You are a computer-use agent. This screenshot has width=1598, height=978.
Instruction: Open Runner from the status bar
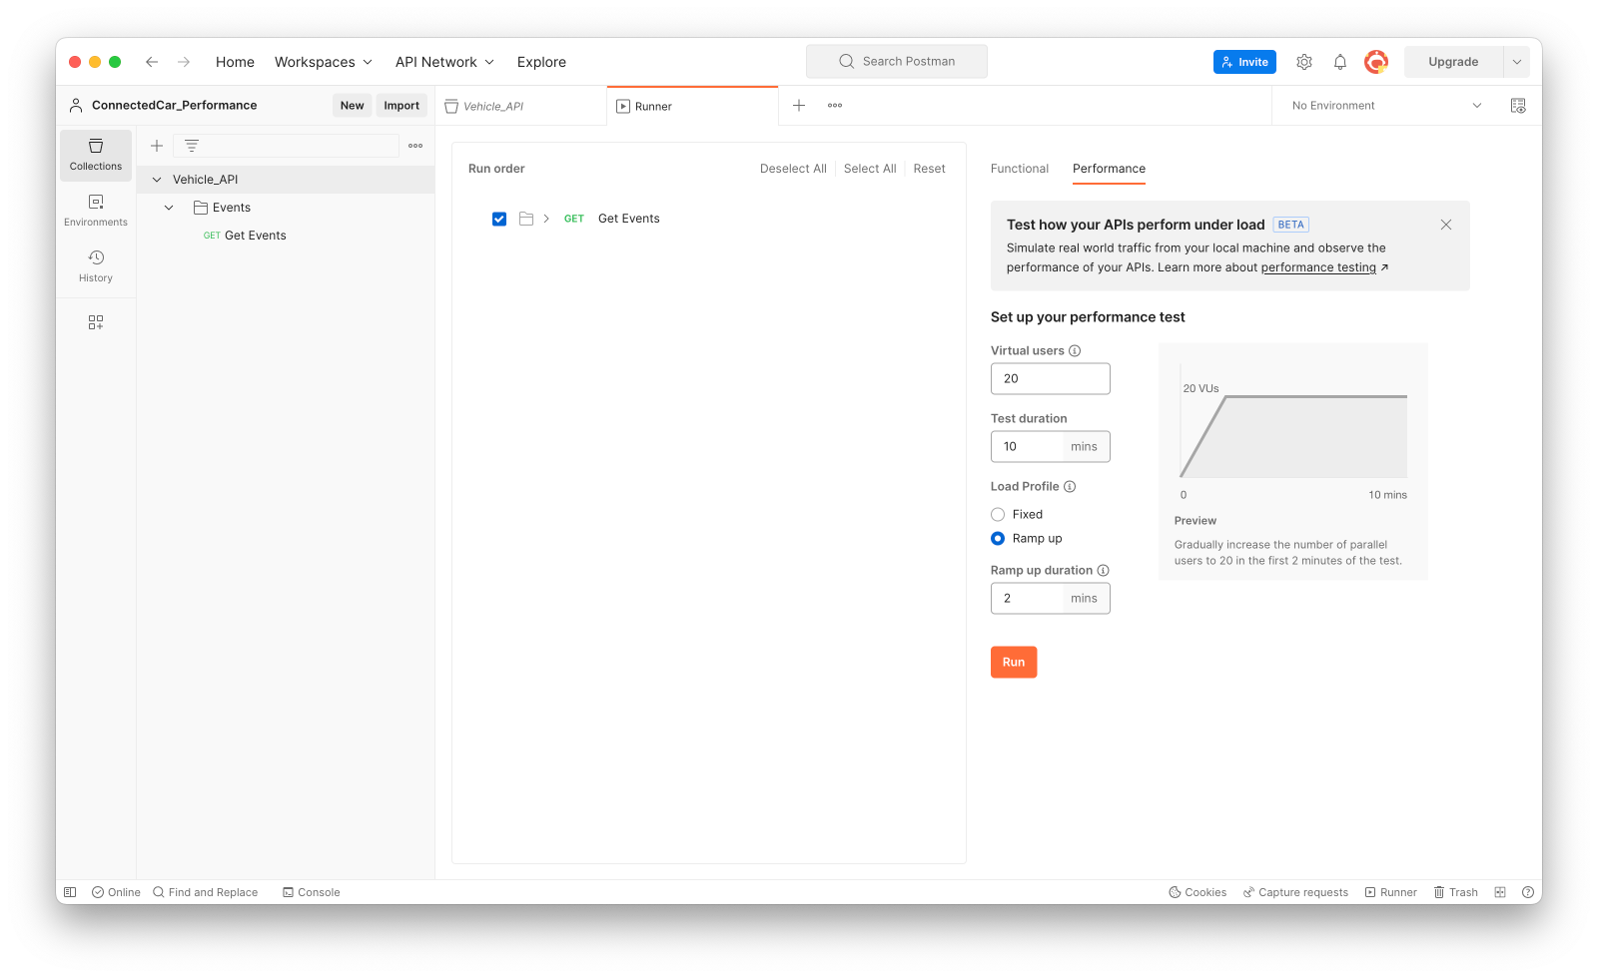(x=1391, y=892)
